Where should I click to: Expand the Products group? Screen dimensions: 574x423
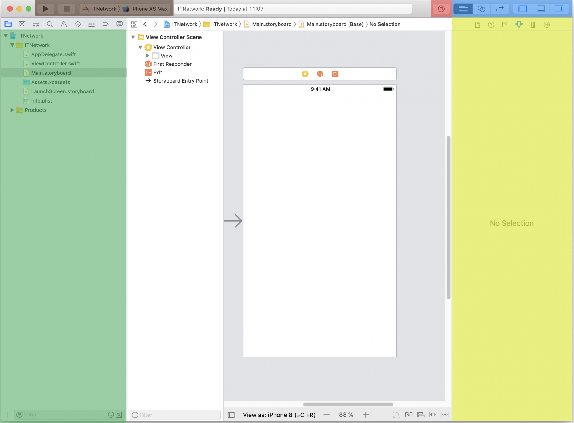(12, 110)
